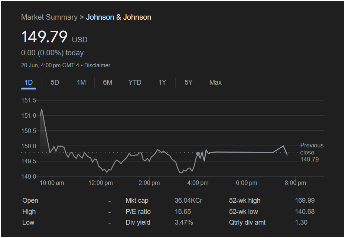This screenshot has width=345, height=238.
Task: View the 5Y chart tab
Action: 189,82
